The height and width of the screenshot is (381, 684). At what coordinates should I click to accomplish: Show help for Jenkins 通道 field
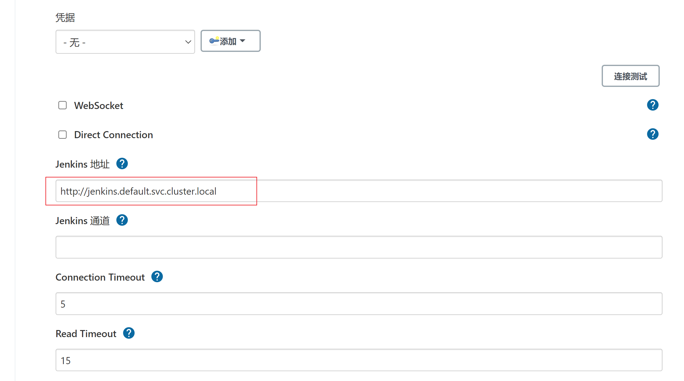pyautogui.click(x=122, y=220)
